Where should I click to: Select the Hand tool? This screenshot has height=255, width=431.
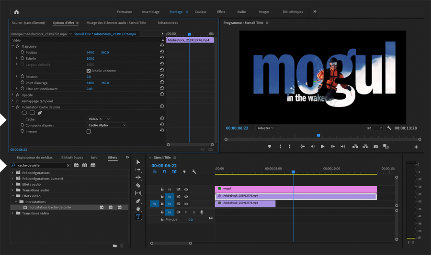(x=138, y=209)
